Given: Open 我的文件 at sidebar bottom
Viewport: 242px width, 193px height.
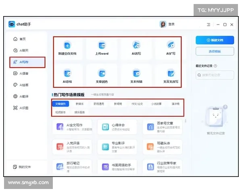Looking at the screenshot, I should pyautogui.click(x=25, y=166).
